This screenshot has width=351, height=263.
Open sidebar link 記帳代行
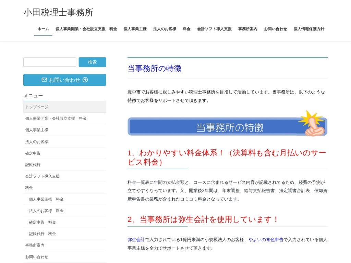[65, 165]
